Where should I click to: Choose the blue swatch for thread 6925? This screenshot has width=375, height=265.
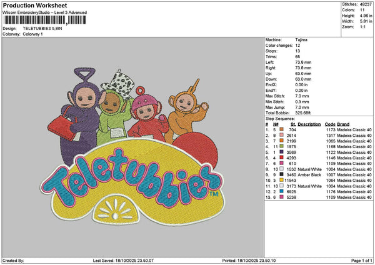tap(282, 191)
